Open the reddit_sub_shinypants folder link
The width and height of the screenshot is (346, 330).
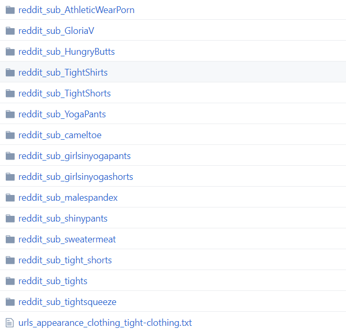pos(63,218)
